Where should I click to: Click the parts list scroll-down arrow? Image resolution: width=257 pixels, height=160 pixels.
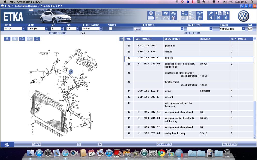[x=255, y=137]
